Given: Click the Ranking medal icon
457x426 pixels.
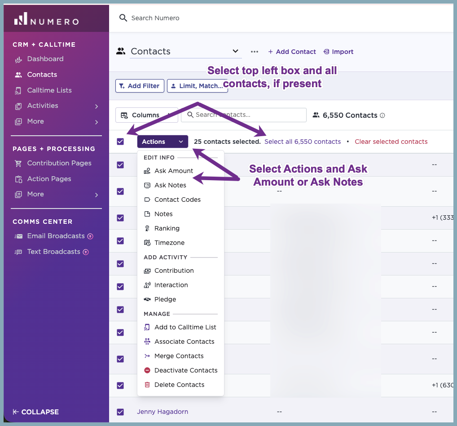Looking at the screenshot, I should click(x=147, y=228).
